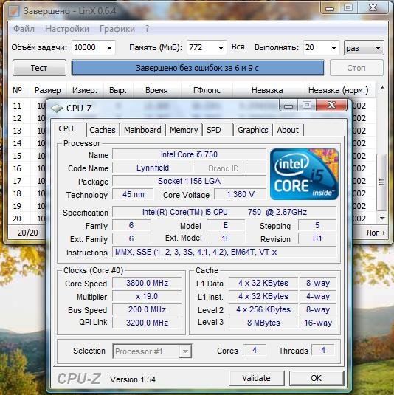Click the Instructions value field

[x=224, y=252]
